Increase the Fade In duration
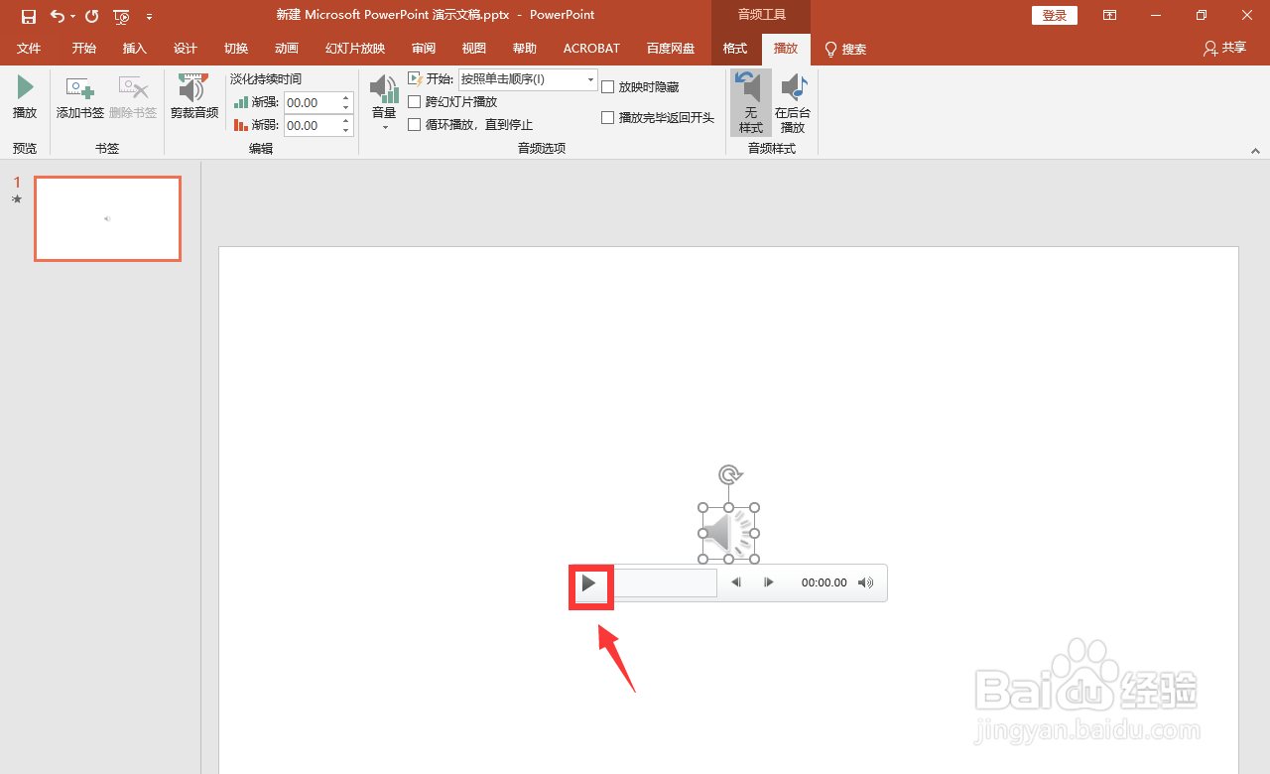 coord(346,97)
